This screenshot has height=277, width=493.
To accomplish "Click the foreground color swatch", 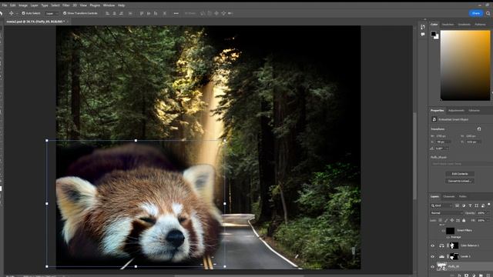I will [x=434, y=34].
